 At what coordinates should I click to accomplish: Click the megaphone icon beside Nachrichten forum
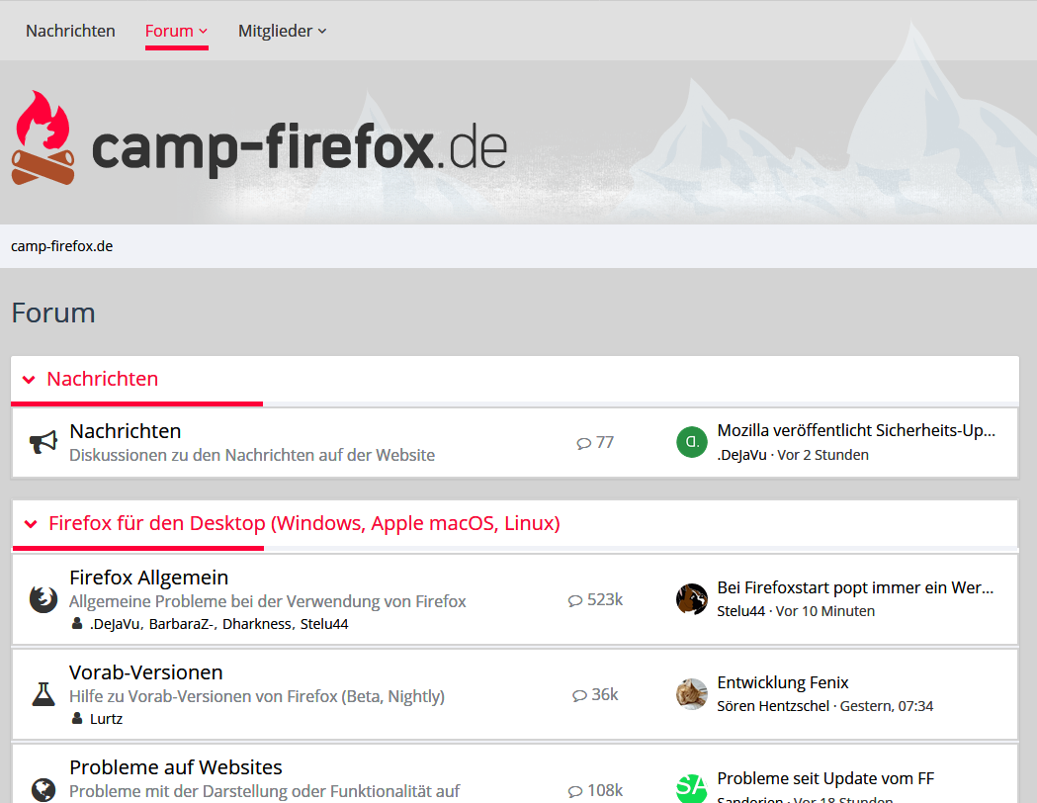tap(43, 442)
